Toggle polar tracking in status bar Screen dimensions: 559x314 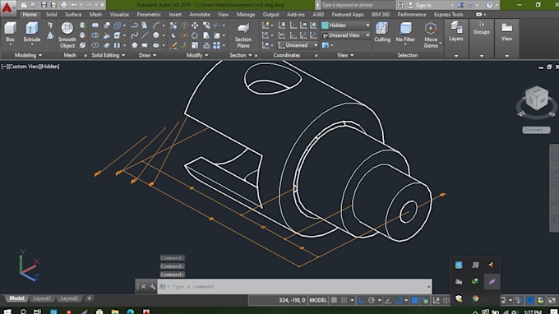tap(371, 301)
